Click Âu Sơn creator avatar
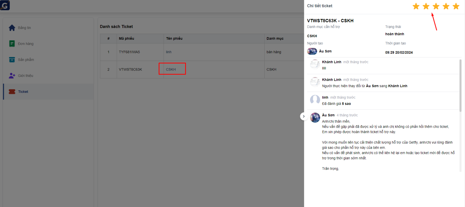Screen dimensions: 465x207 (x=312, y=51)
